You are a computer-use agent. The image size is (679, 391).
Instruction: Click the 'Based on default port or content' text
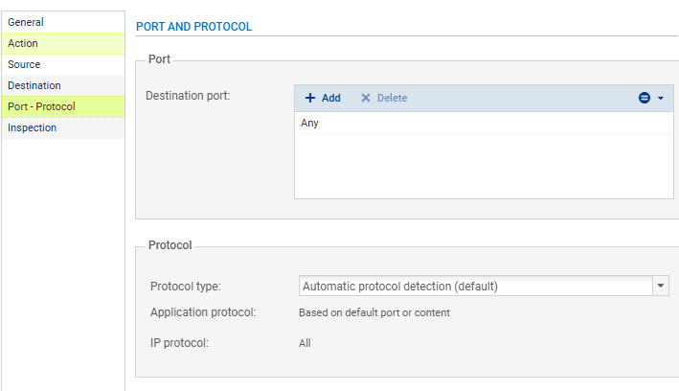click(374, 312)
